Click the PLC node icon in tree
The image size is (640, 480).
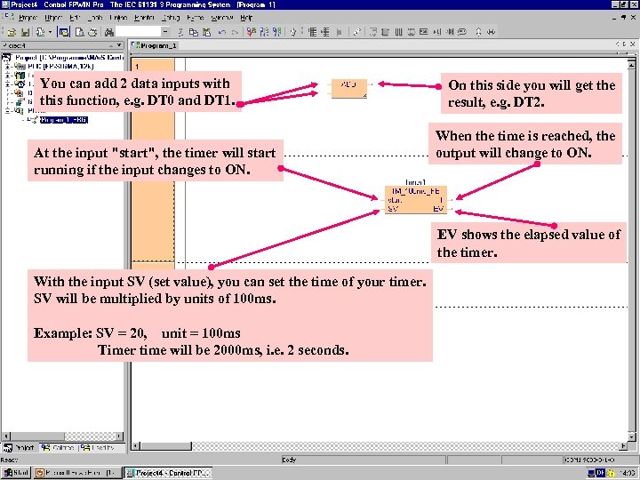20,66
